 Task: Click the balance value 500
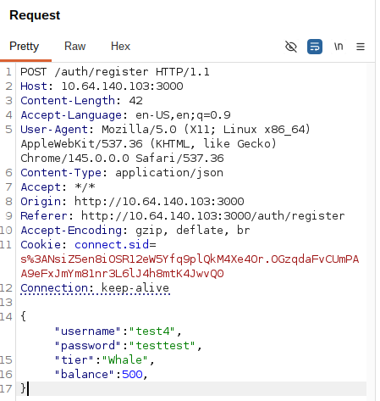[132, 375]
